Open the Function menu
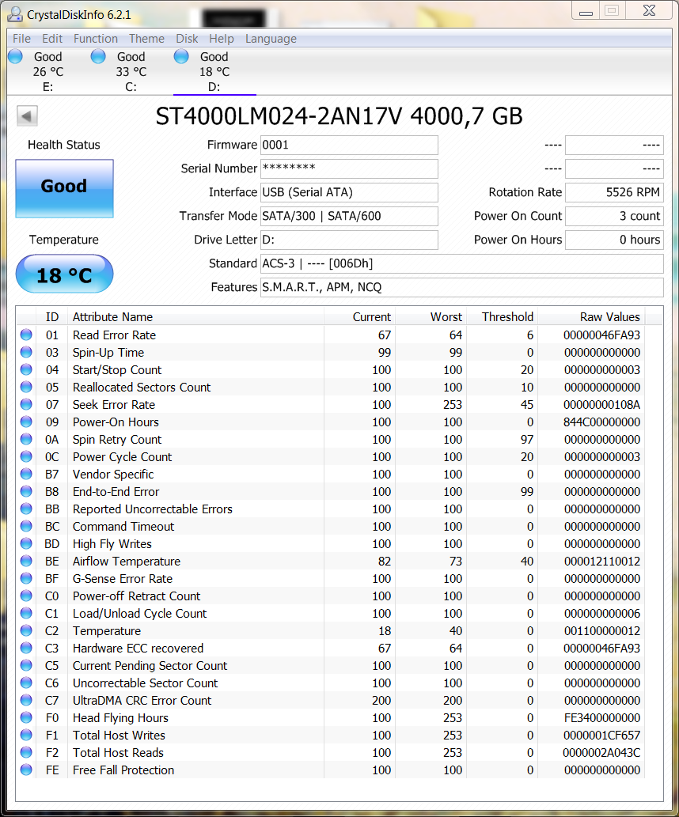This screenshot has width=679, height=817. 96,39
